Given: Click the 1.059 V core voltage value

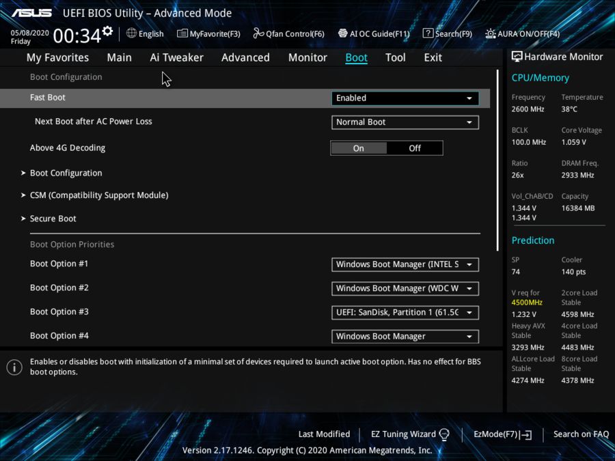Looking at the screenshot, I should [x=574, y=142].
